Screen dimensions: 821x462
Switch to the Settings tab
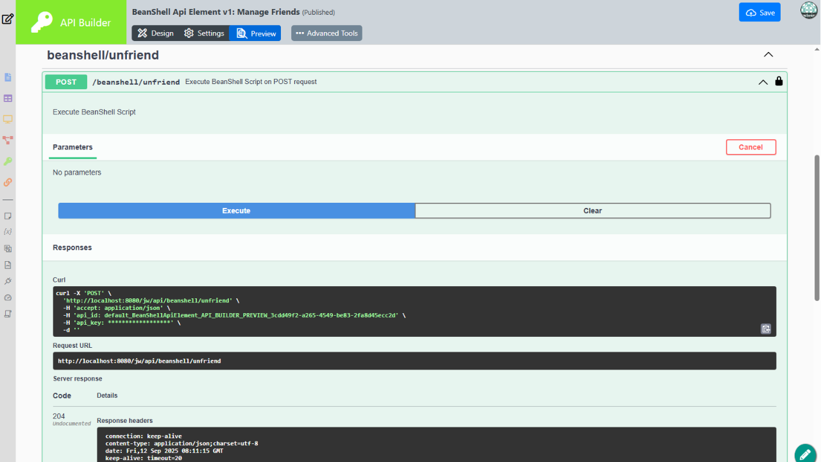(204, 33)
